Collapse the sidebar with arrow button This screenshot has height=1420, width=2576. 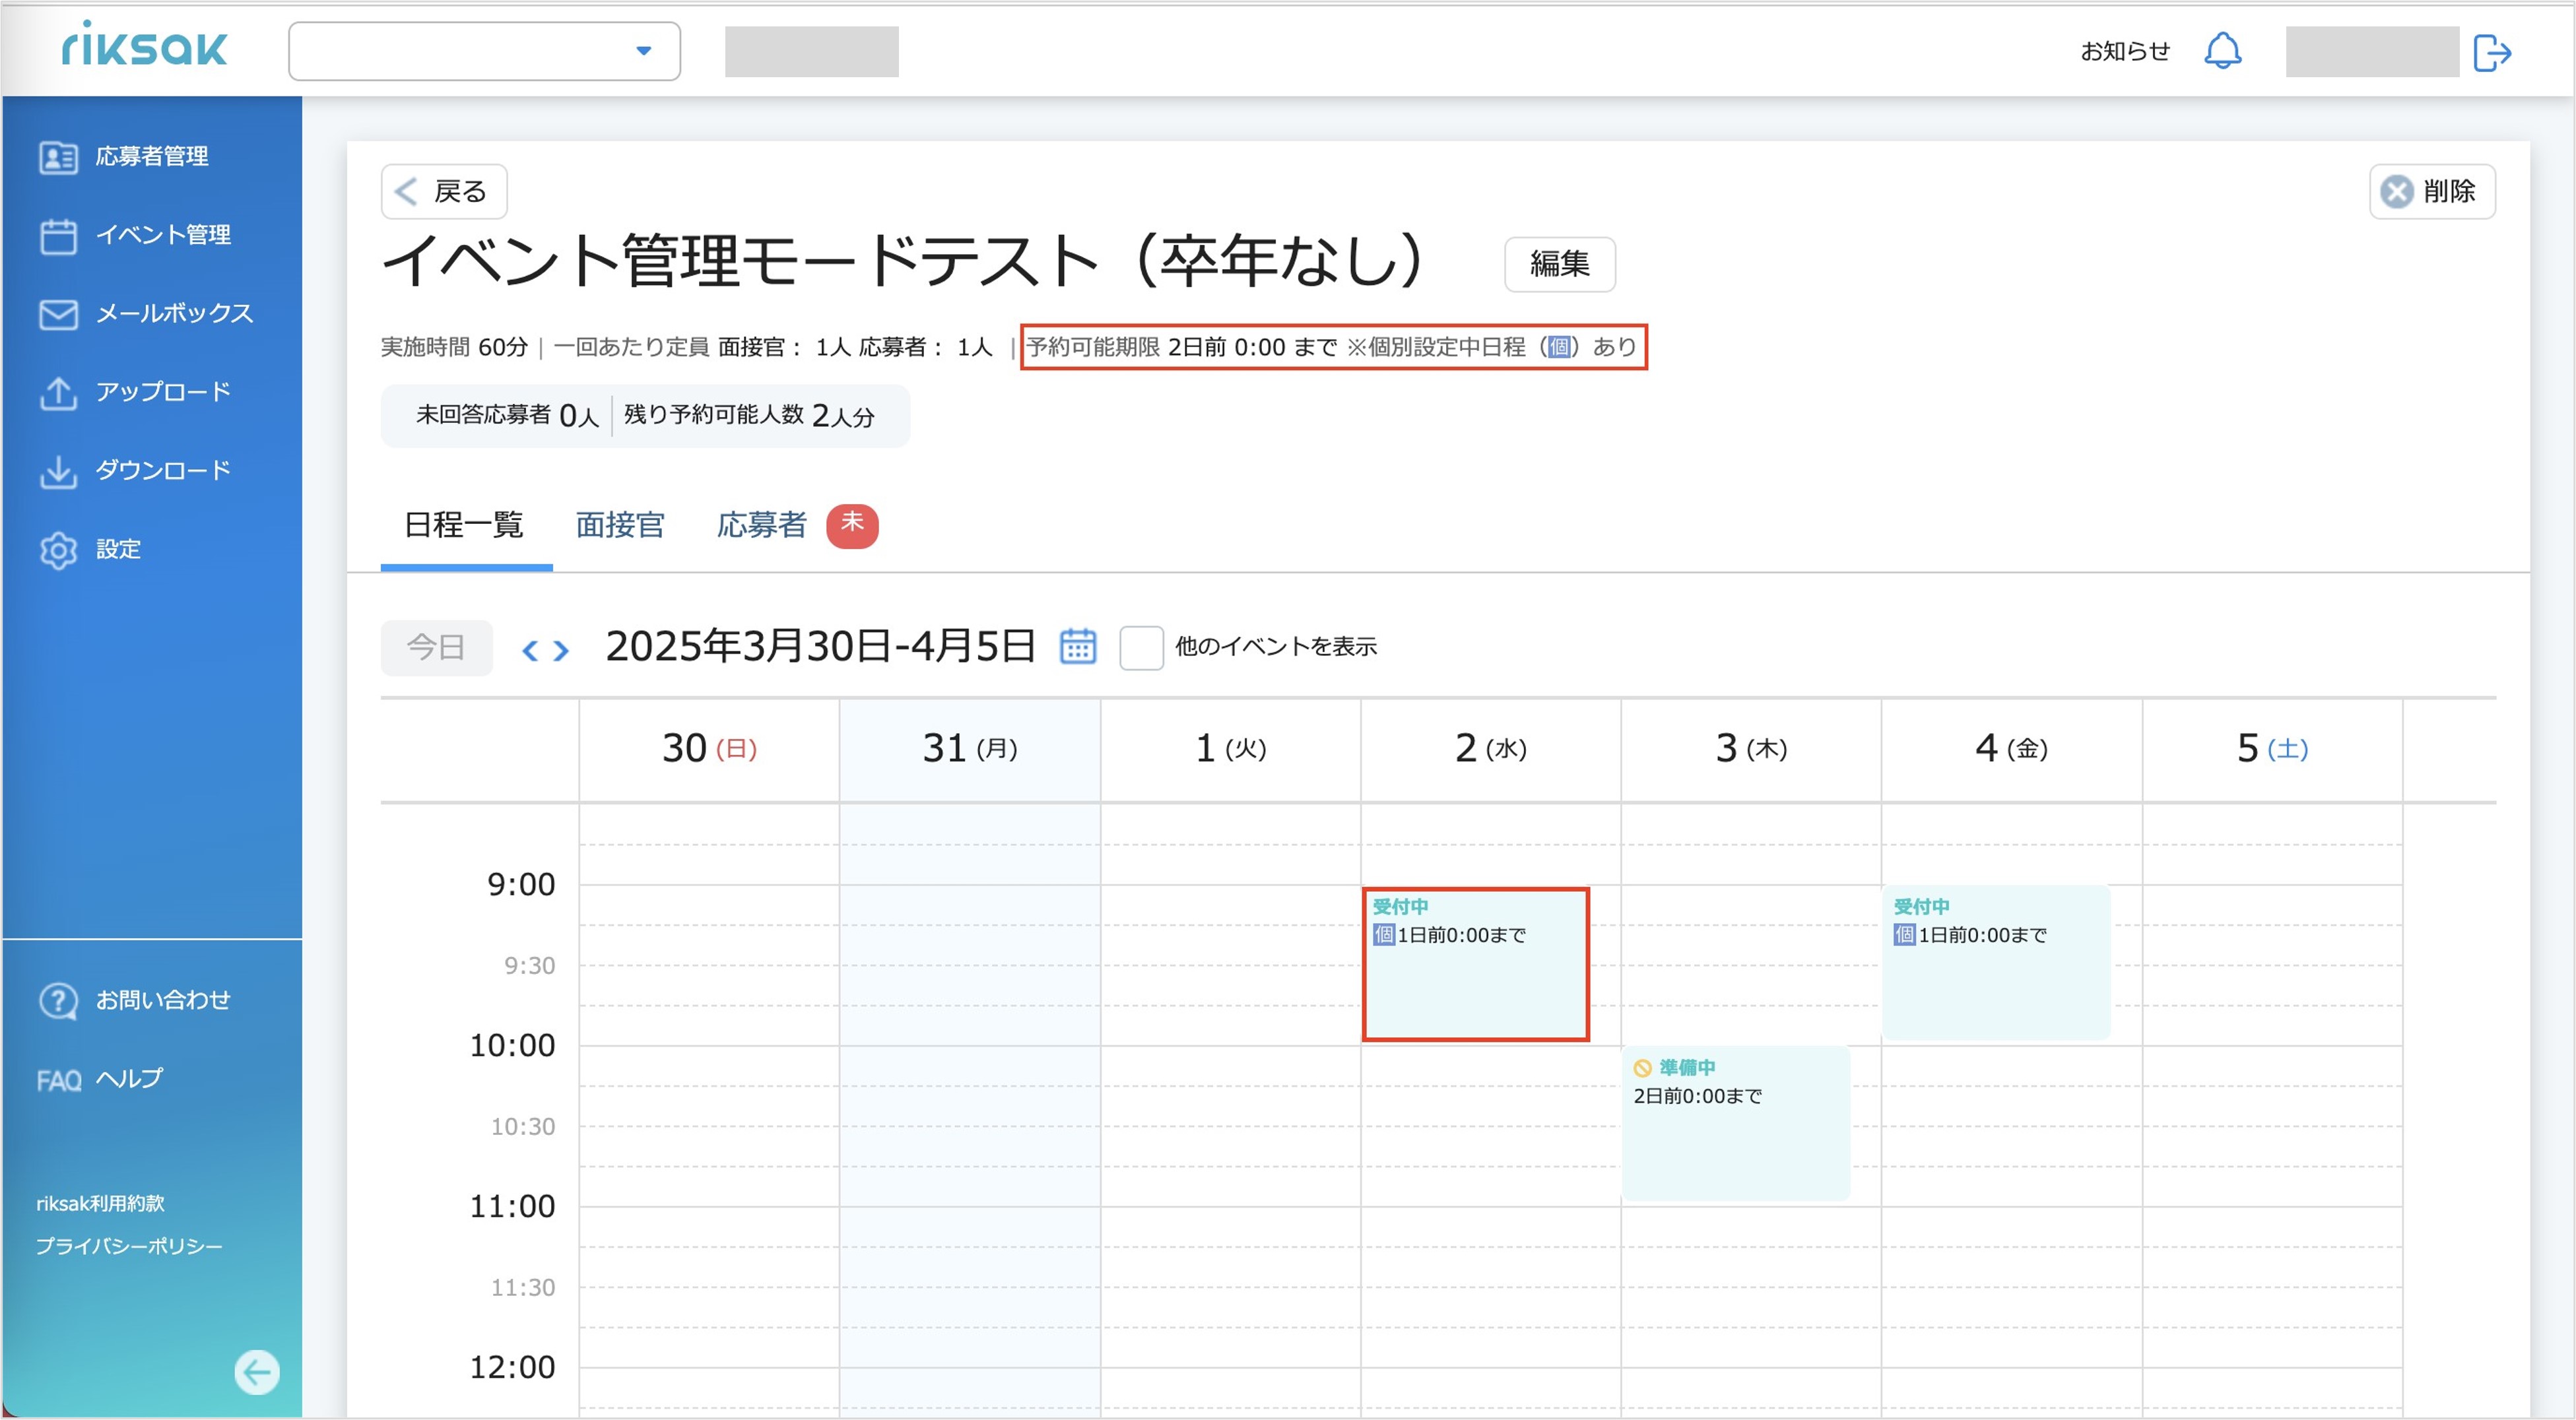pyautogui.click(x=257, y=1372)
